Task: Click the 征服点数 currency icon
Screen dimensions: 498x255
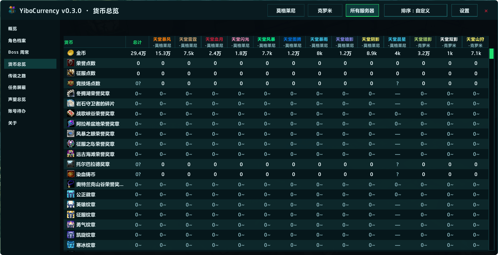Action: click(x=70, y=73)
